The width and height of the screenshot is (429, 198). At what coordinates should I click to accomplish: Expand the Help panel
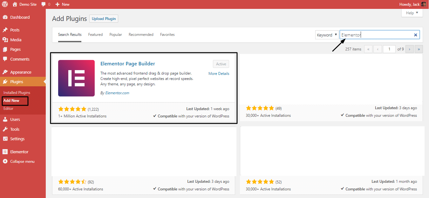click(412, 13)
